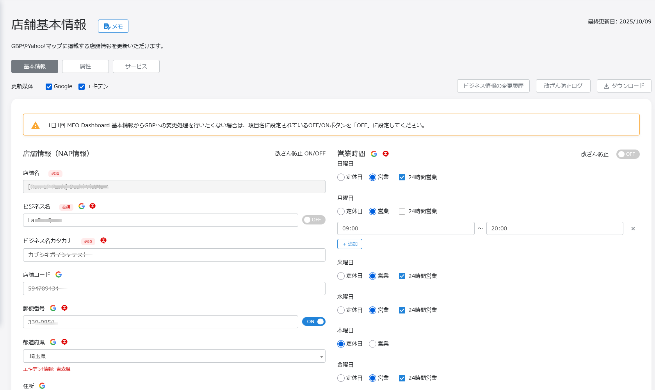Click the ダウンロード button
This screenshot has height=390, width=655.
[624, 86]
